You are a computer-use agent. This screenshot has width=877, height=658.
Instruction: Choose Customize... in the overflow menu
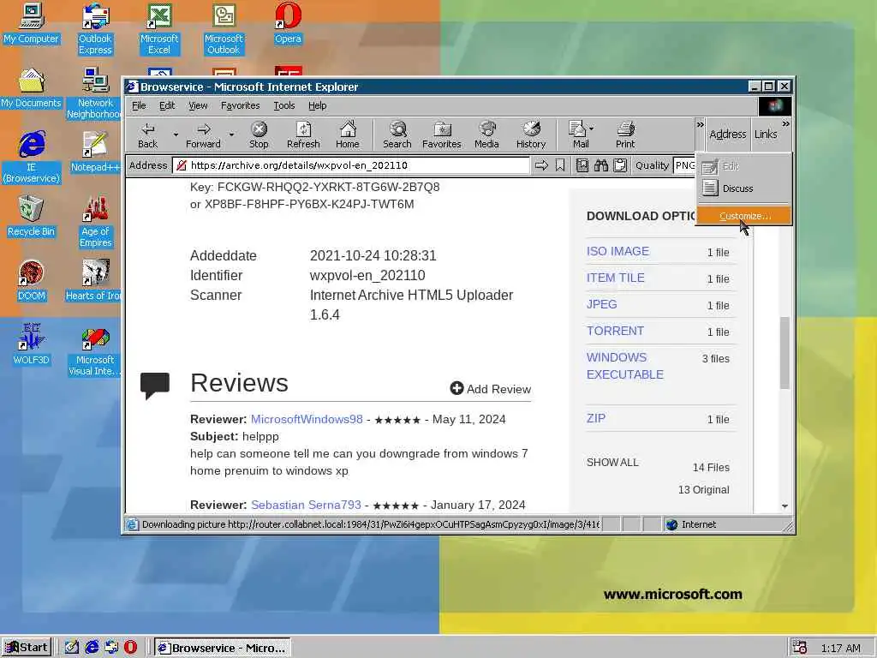744,216
